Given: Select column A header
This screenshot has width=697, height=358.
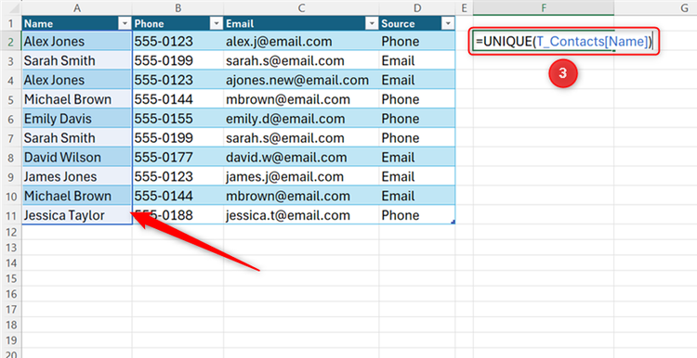Looking at the screenshot, I should (x=77, y=7).
